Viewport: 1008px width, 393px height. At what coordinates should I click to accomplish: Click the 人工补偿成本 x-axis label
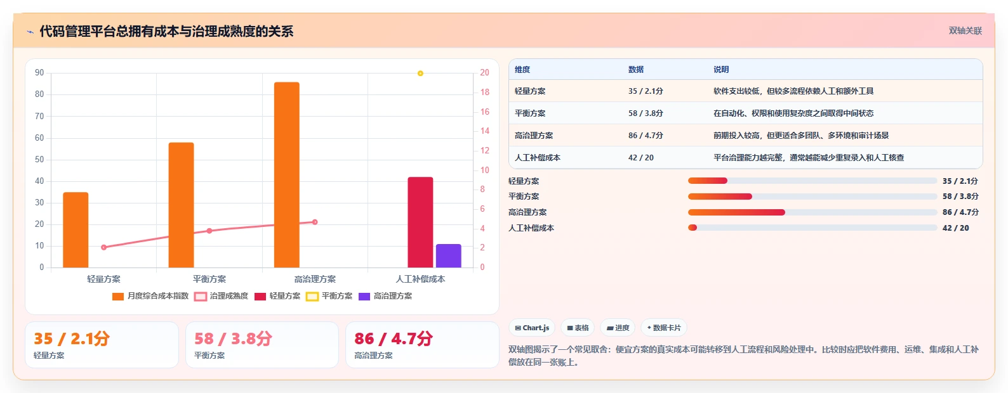click(x=420, y=279)
